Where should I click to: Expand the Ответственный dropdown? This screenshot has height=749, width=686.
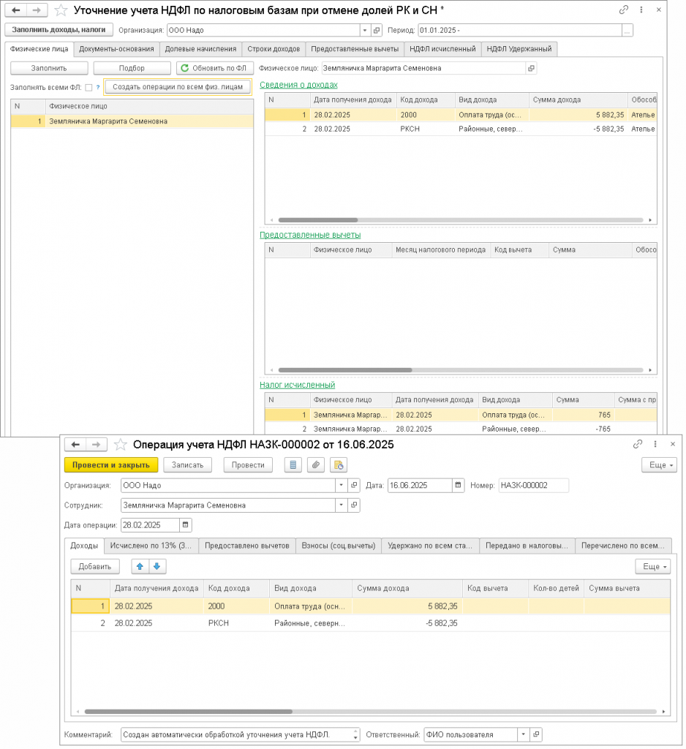pos(524,734)
